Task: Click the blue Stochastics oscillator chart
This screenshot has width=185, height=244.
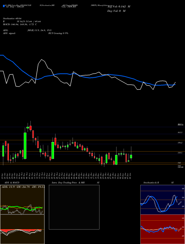Action: pos(162,200)
